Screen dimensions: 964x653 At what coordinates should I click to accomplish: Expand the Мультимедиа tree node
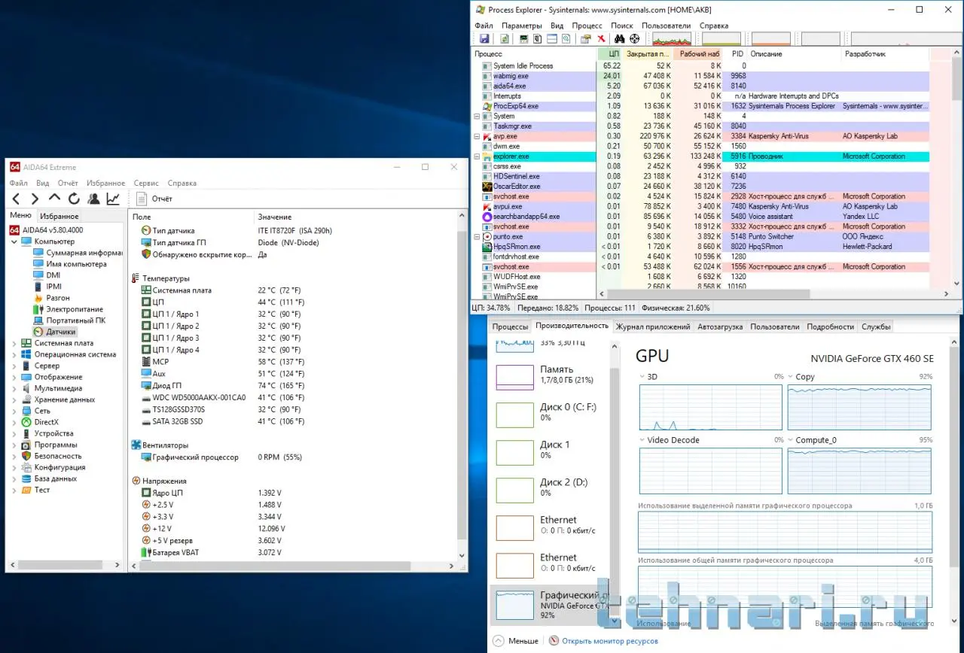point(14,388)
